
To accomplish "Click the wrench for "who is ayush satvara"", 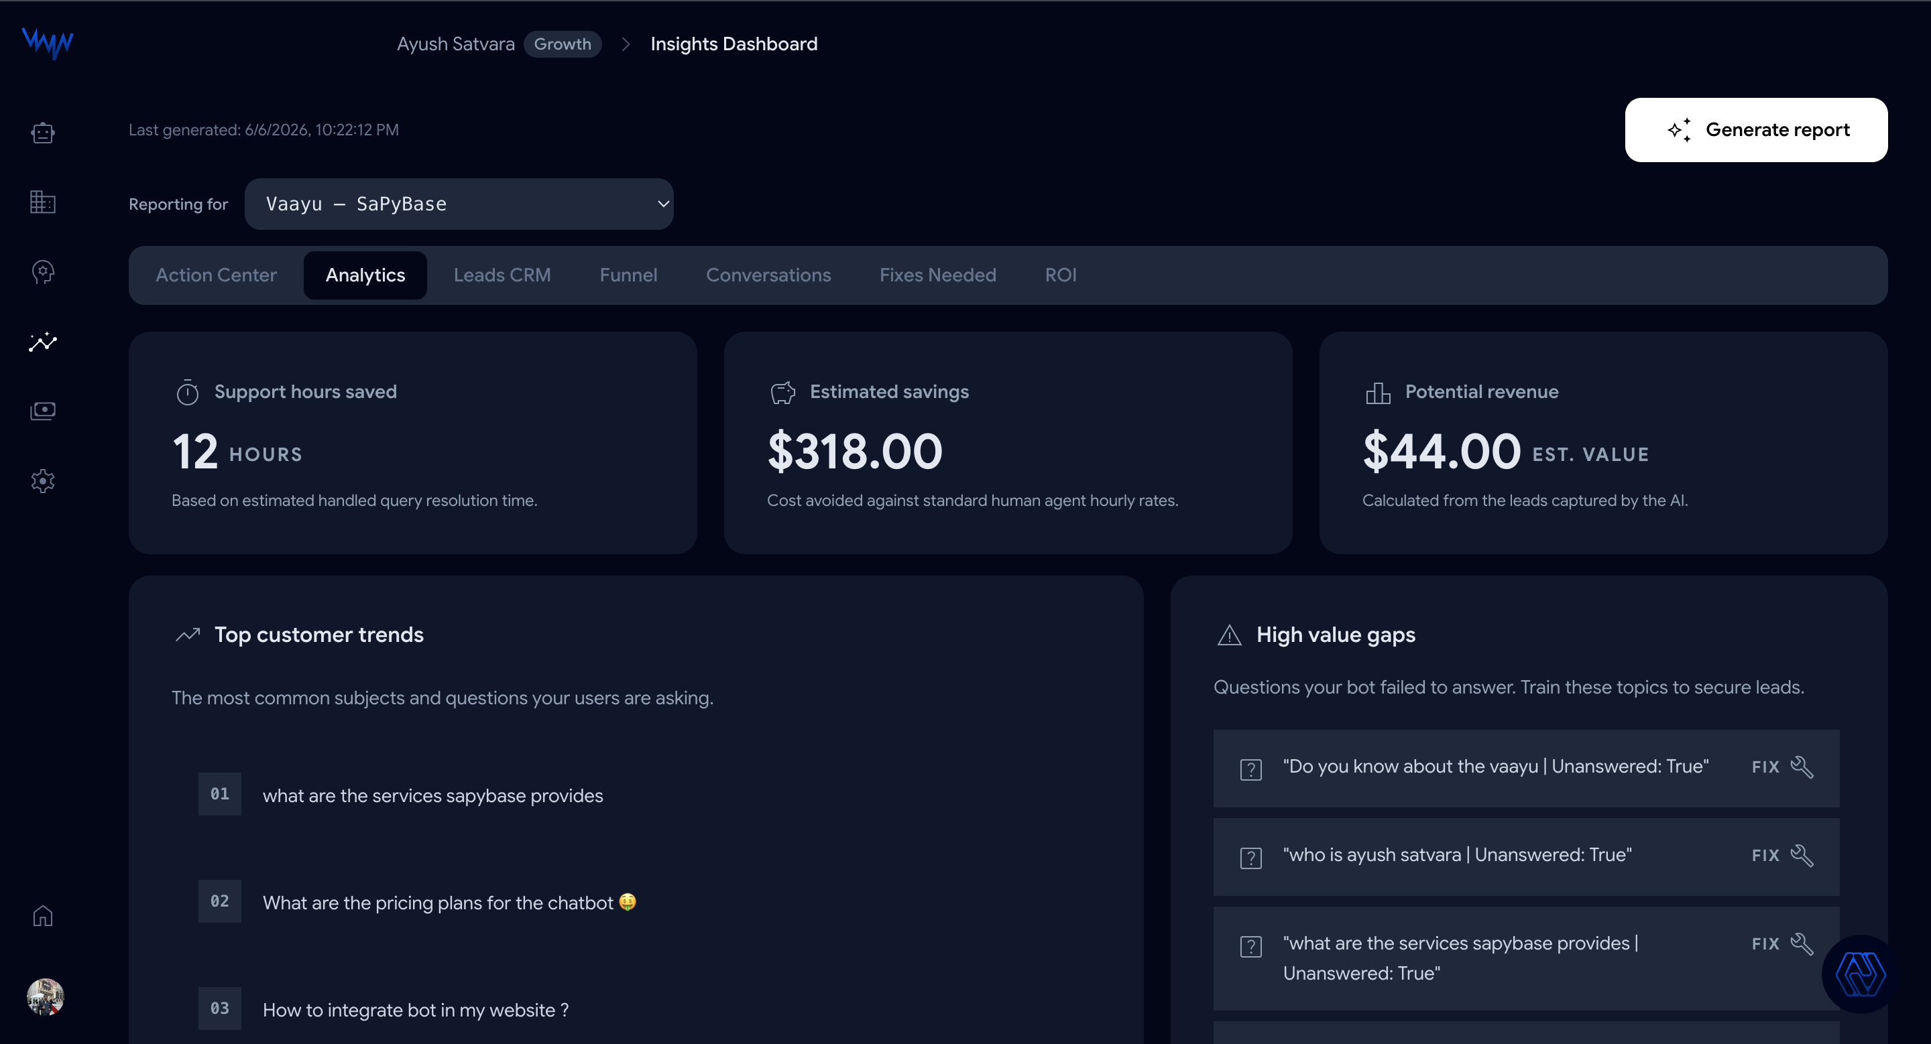I will pyautogui.click(x=1802, y=855).
